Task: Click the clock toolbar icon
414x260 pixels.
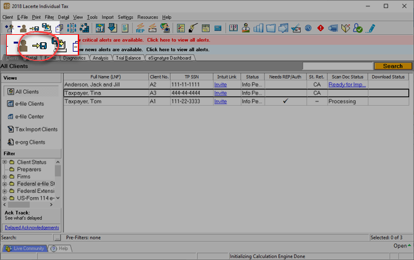Action: [x=308, y=28]
